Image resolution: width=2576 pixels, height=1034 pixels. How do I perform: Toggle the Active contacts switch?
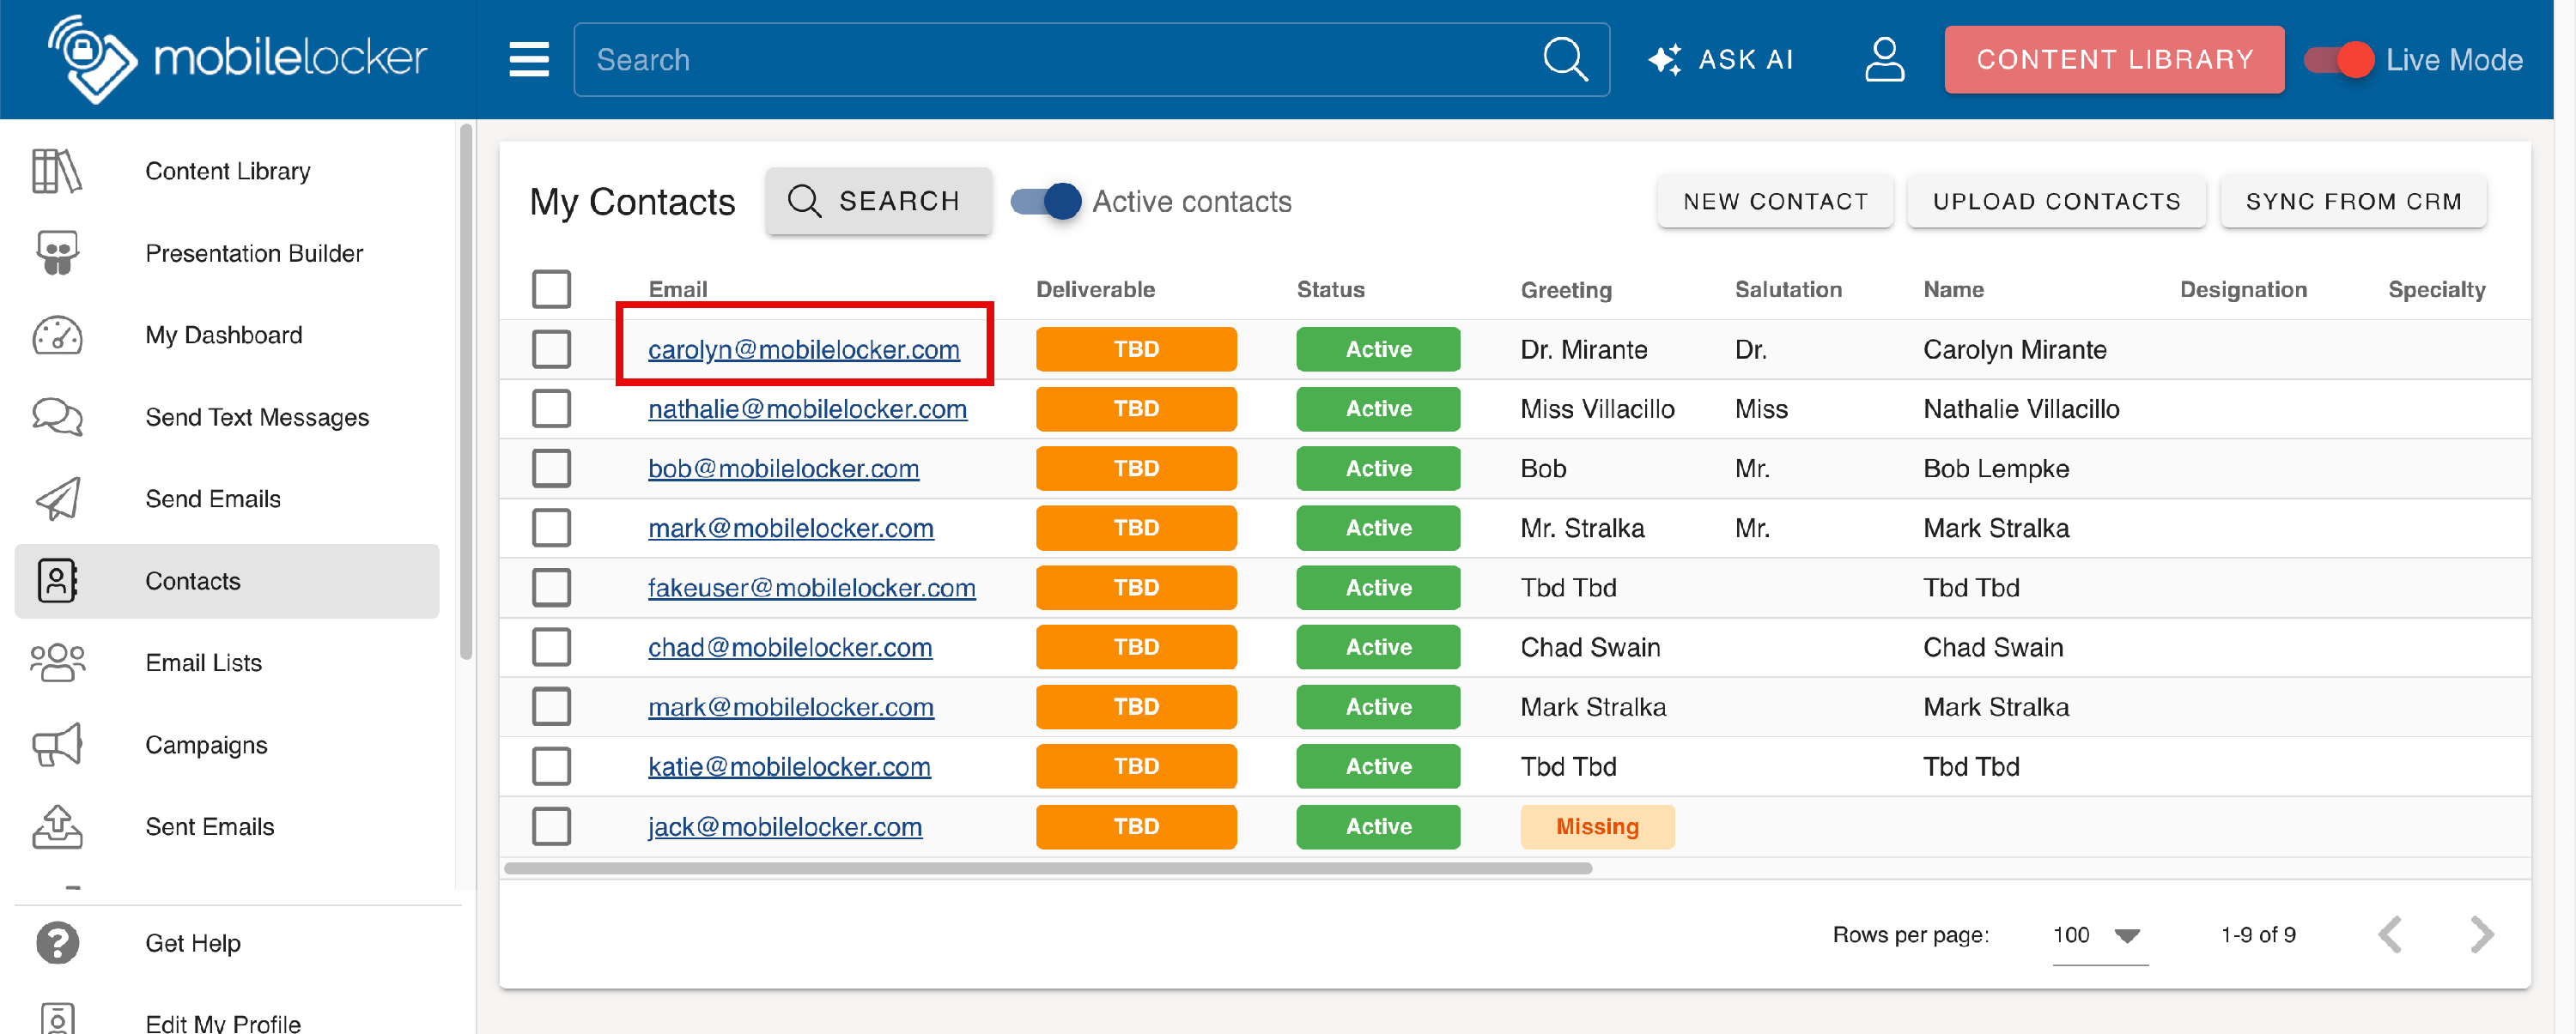[1045, 201]
